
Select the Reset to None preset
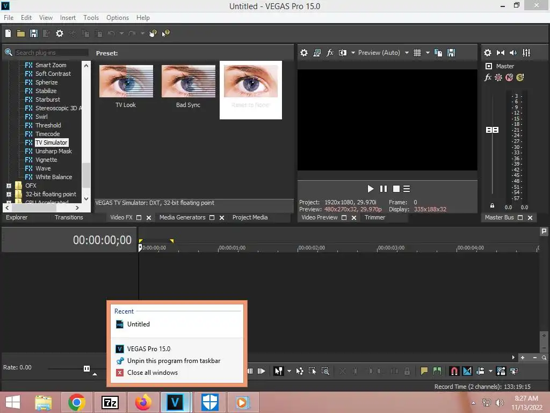pyautogui.click(x=251, y=90)
